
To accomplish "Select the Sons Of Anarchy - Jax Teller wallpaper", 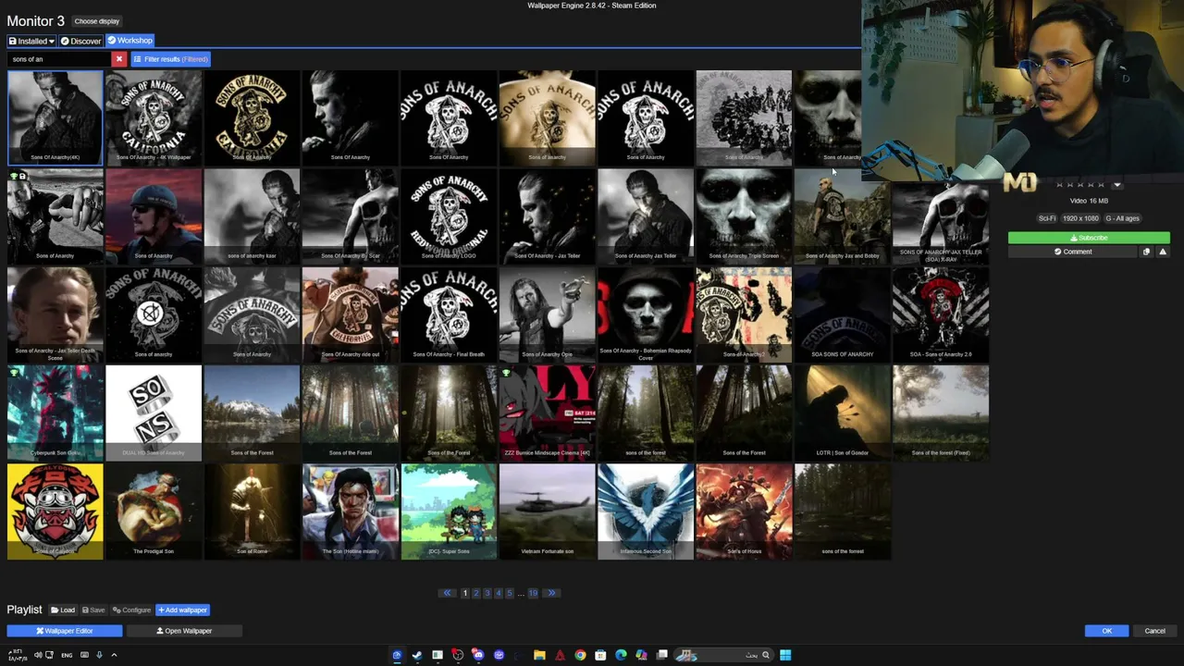I will tap(547, 216).
